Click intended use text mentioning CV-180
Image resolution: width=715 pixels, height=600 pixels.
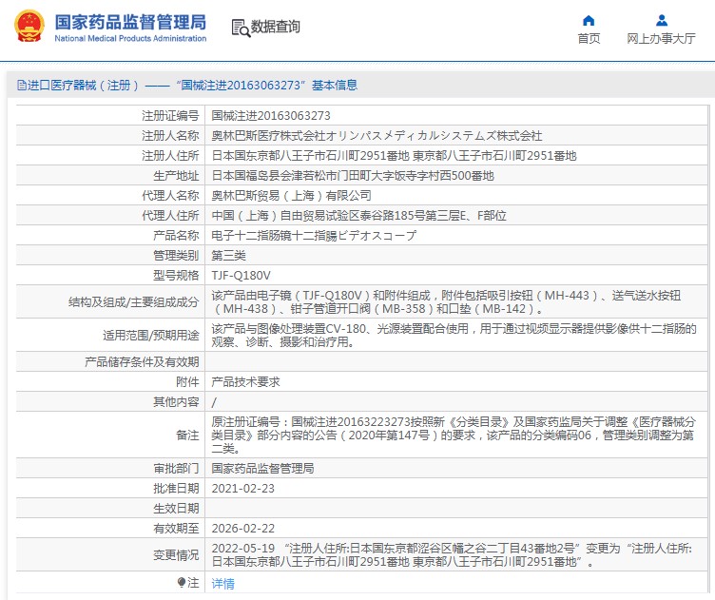454,336
